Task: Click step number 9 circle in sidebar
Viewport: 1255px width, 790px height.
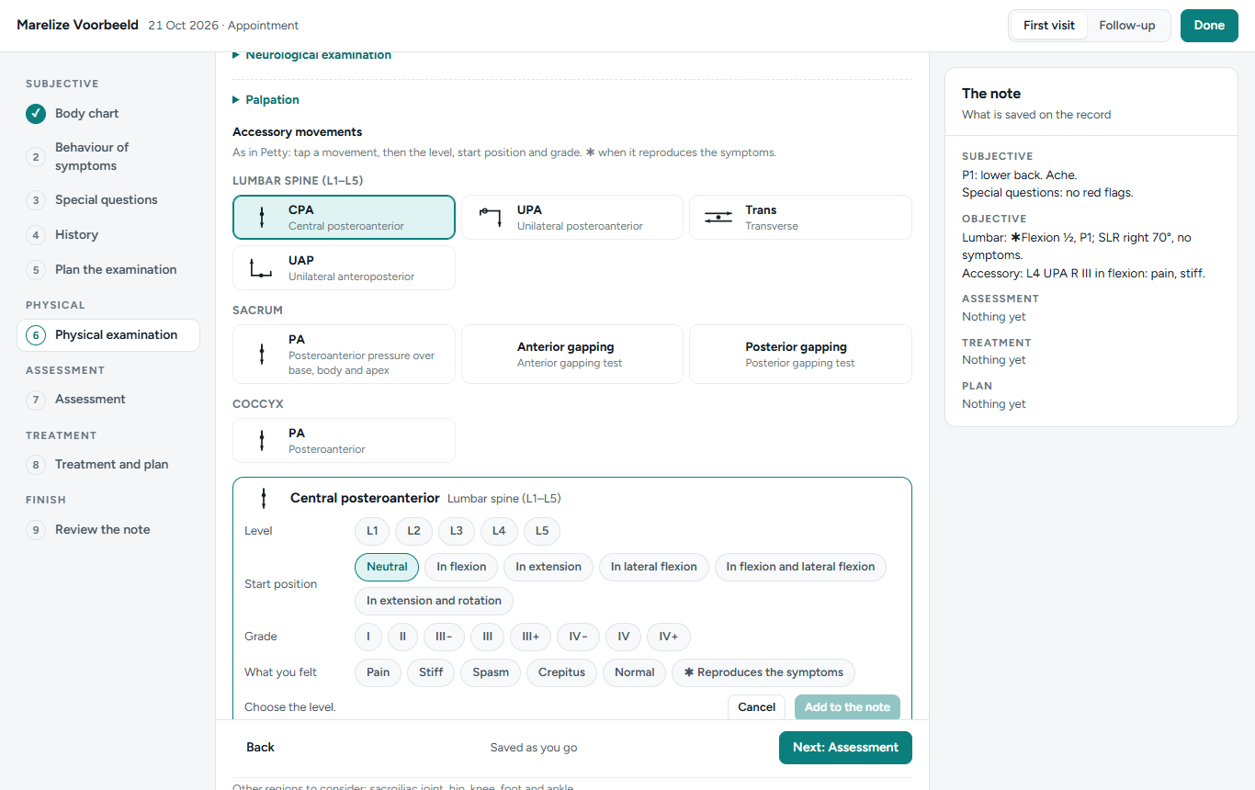Action: pos(36,530)
